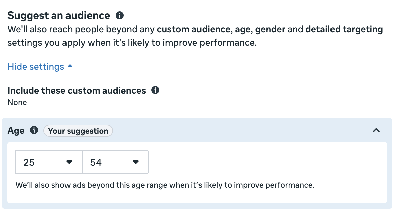Click the age range performance note text
This screenshot has height=216, width=397.
coord(165,185)
